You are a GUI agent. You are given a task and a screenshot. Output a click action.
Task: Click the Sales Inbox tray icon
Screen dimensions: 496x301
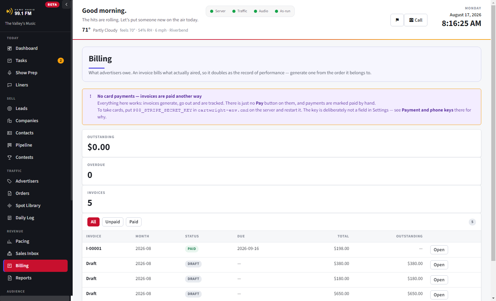(9, 253)
